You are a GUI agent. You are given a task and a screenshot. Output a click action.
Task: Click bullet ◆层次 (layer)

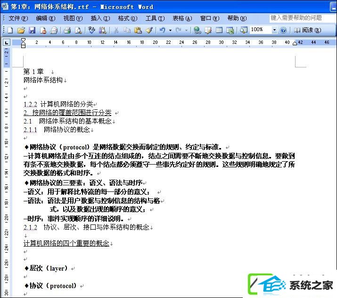[46, 268]
